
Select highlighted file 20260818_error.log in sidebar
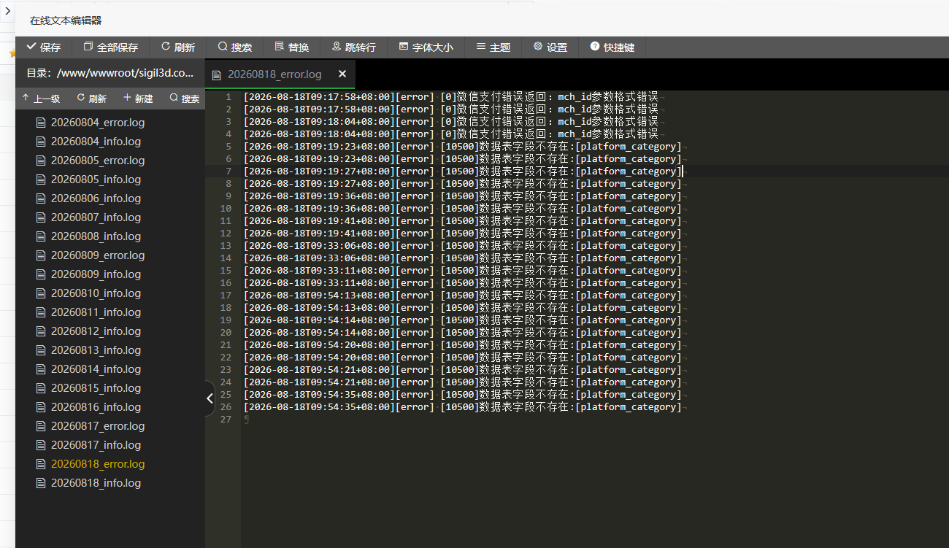98,464
